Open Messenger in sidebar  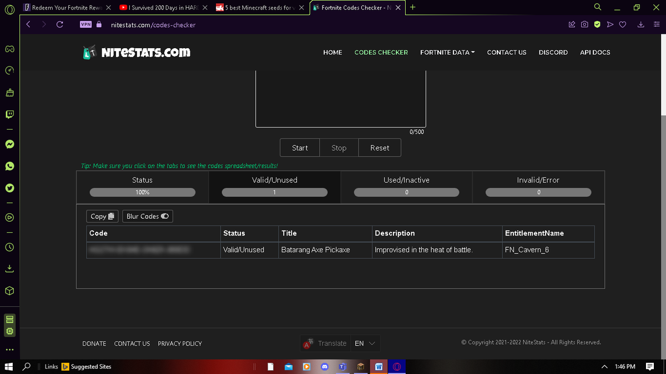point(9,144)
